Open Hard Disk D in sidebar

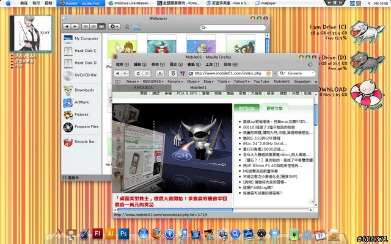(81, 63)
